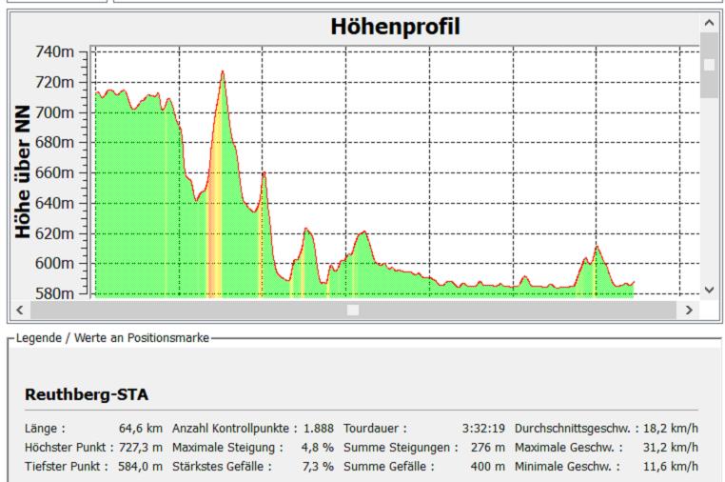Click the Summe Gefälle value 400 m

487,466
